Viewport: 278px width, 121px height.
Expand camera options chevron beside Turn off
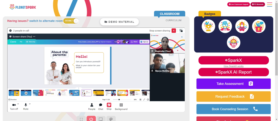[x=18, y=104]
